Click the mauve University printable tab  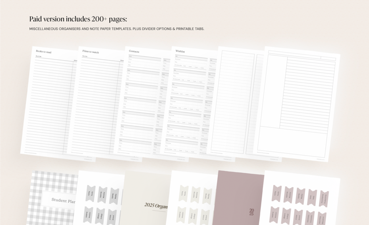(310, 218)
